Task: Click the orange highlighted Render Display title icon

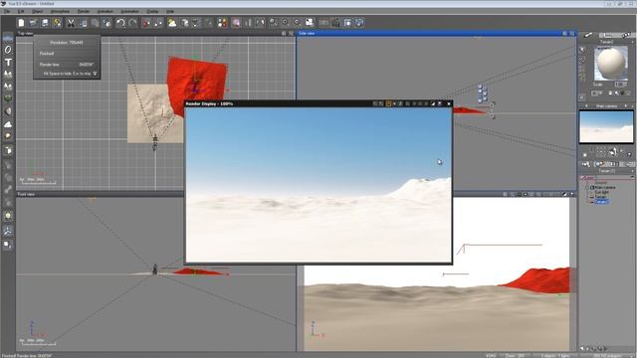Action: point(388,103)
